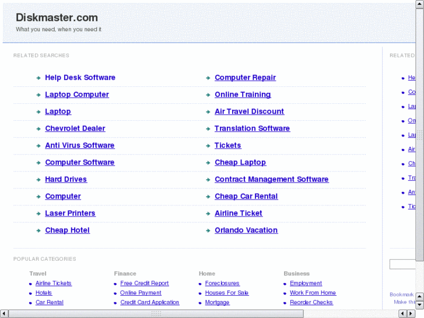Click Computer Software link
Screen dimensions: 424x318
[x=80, y=162]
